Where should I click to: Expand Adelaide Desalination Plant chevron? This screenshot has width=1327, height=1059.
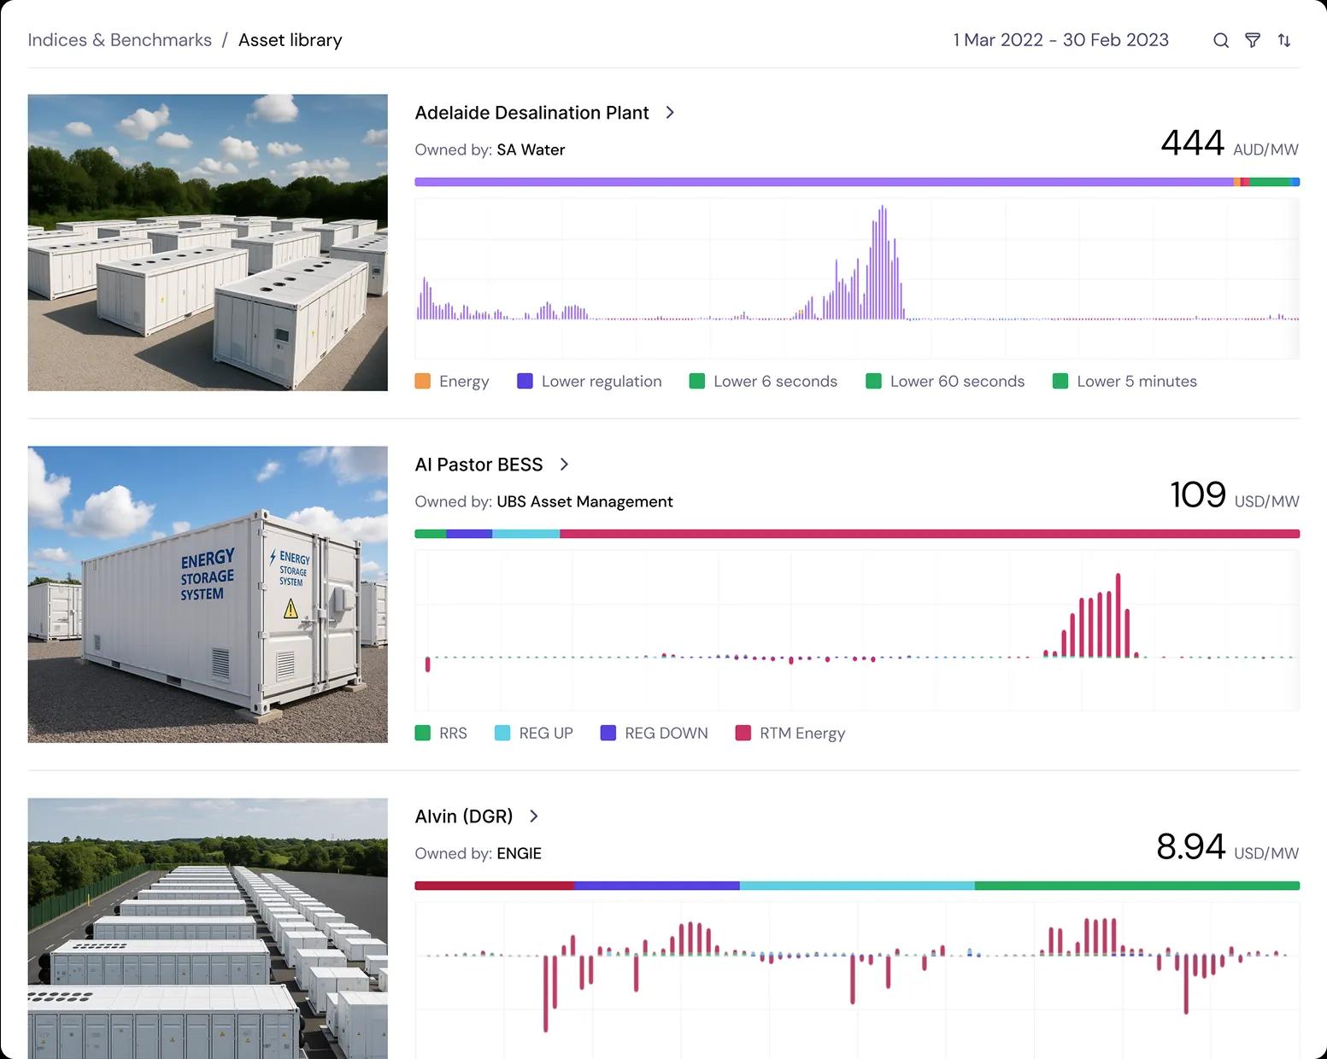[670, 113]
